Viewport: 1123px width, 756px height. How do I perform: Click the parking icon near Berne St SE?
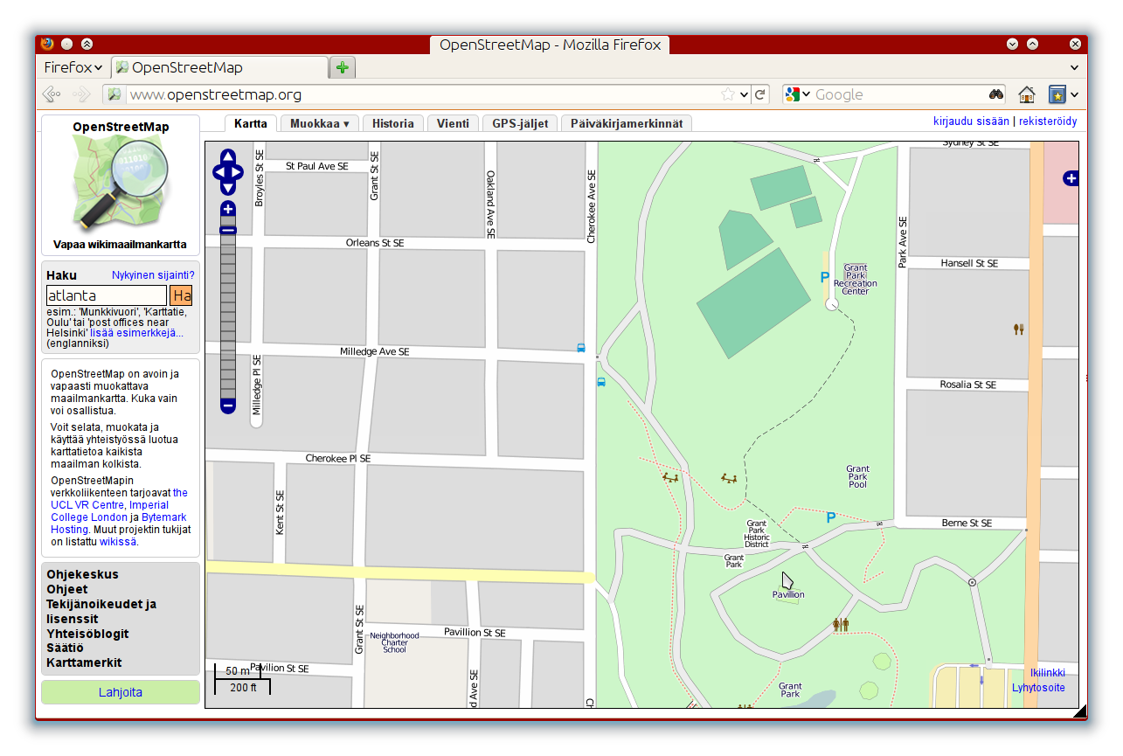point(831,517)
